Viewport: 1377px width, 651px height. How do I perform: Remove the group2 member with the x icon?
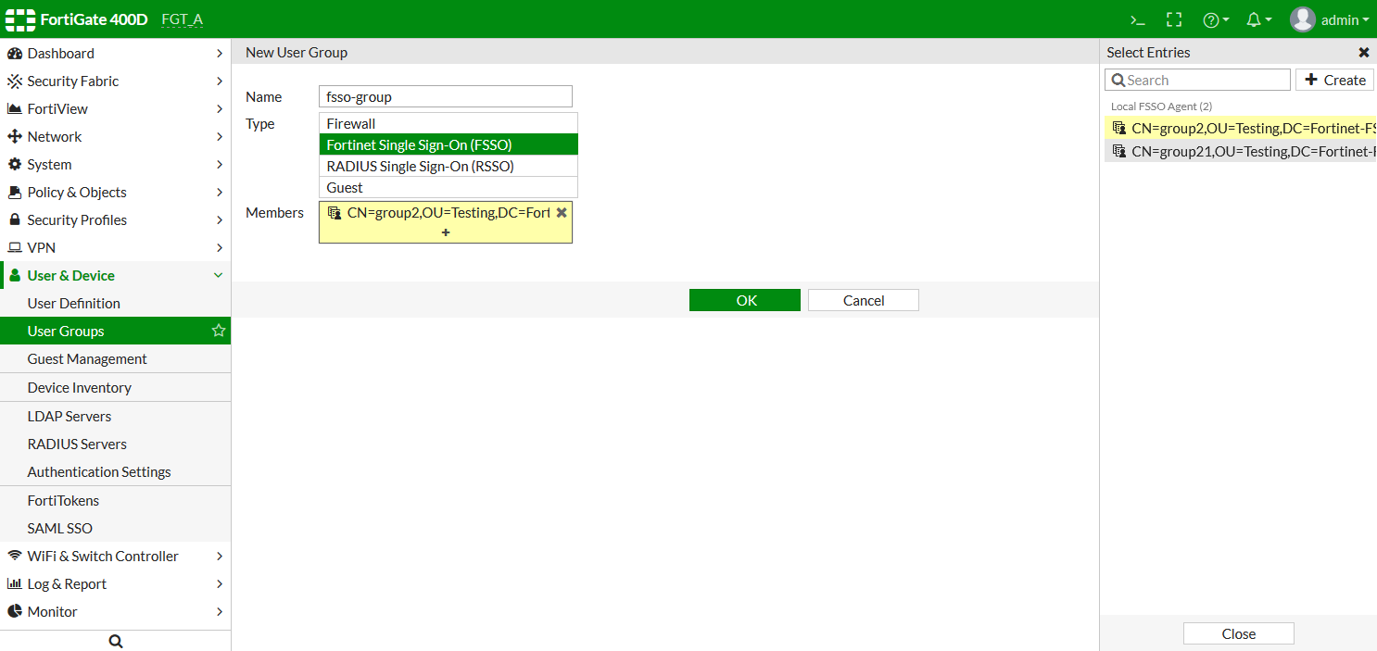point(562,212)
